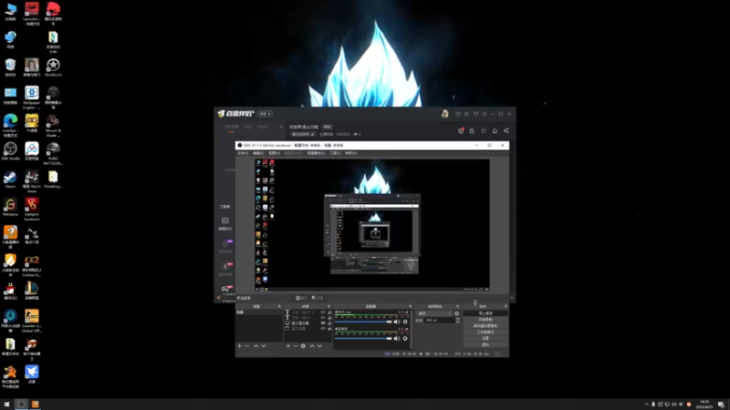Open the bell notification icon in Live Companion
The image size is (730, 410).
(495, 130)
